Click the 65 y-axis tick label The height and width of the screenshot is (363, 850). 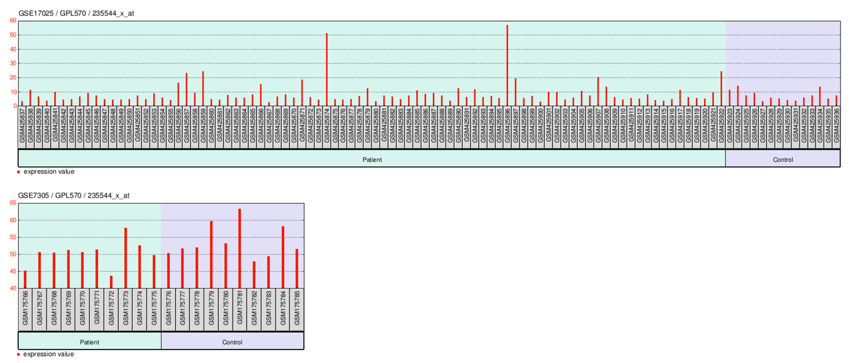pos(13,203)
